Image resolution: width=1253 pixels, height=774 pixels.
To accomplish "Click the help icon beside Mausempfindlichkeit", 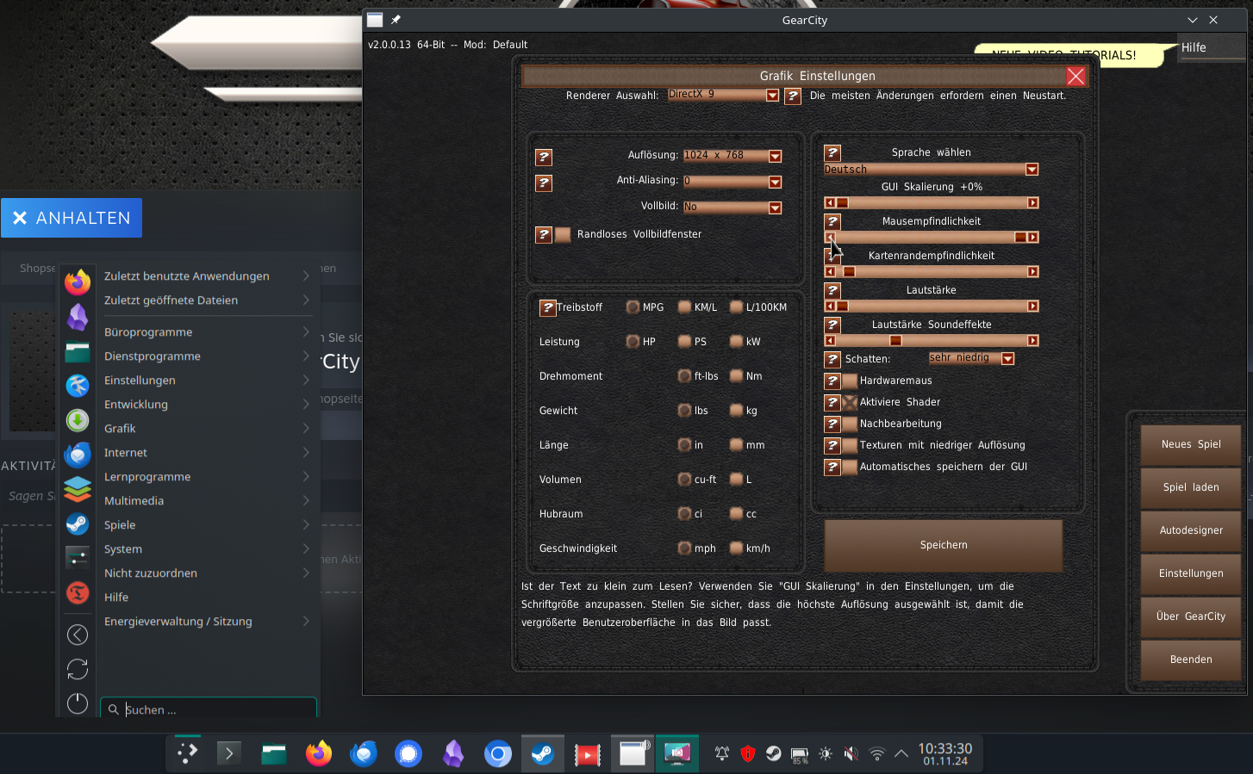I will click(832, 221).
